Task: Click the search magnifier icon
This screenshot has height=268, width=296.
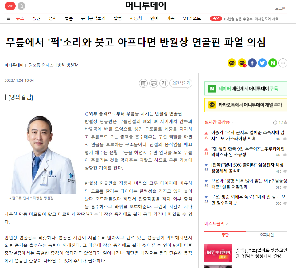Action: (21, 6)
